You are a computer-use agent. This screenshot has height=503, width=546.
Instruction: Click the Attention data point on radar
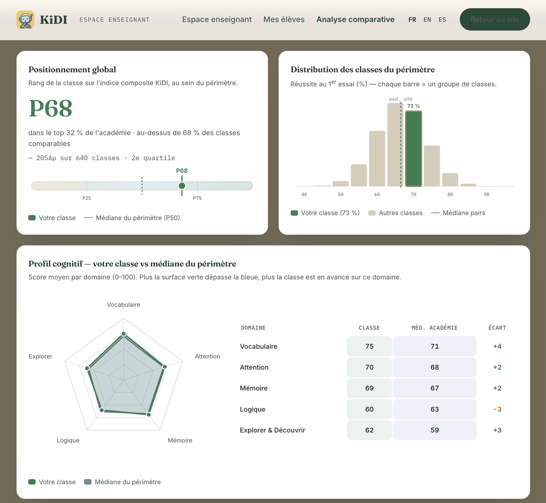point(165,367)
